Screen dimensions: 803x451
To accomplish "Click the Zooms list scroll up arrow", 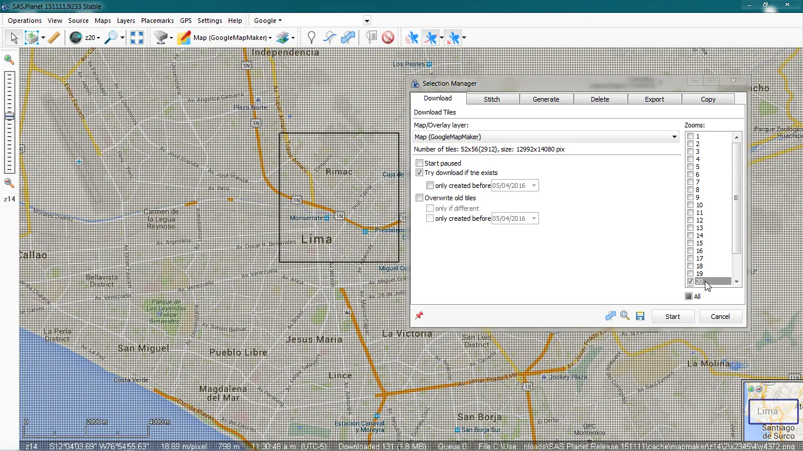I will click(736, 137).
